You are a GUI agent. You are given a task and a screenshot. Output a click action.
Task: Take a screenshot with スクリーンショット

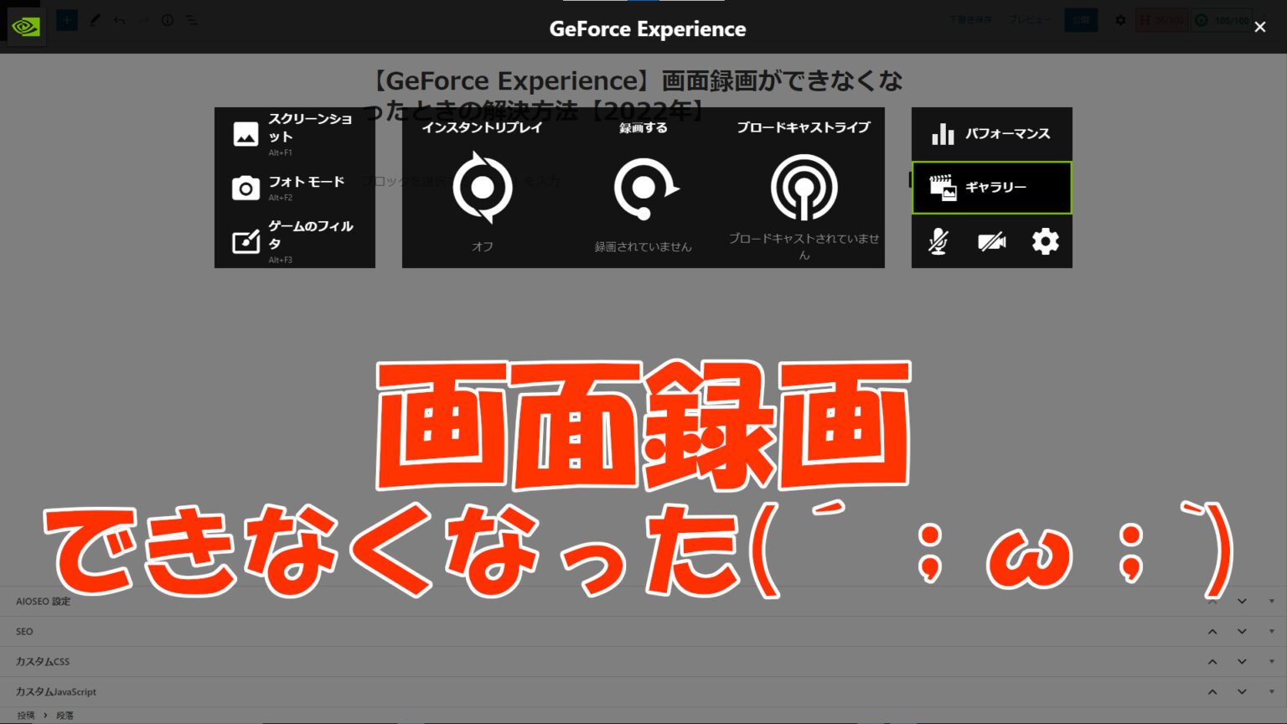coord(294,134)
